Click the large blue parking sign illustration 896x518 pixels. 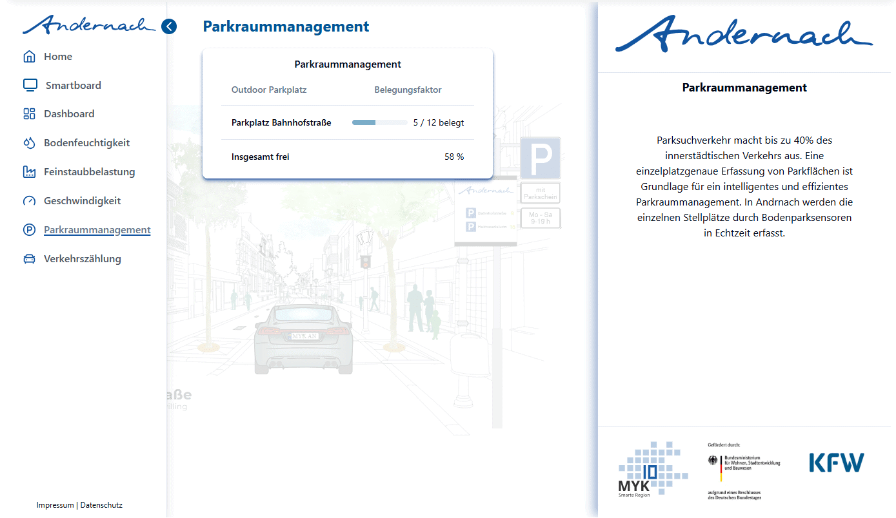(x=540, y=158)
